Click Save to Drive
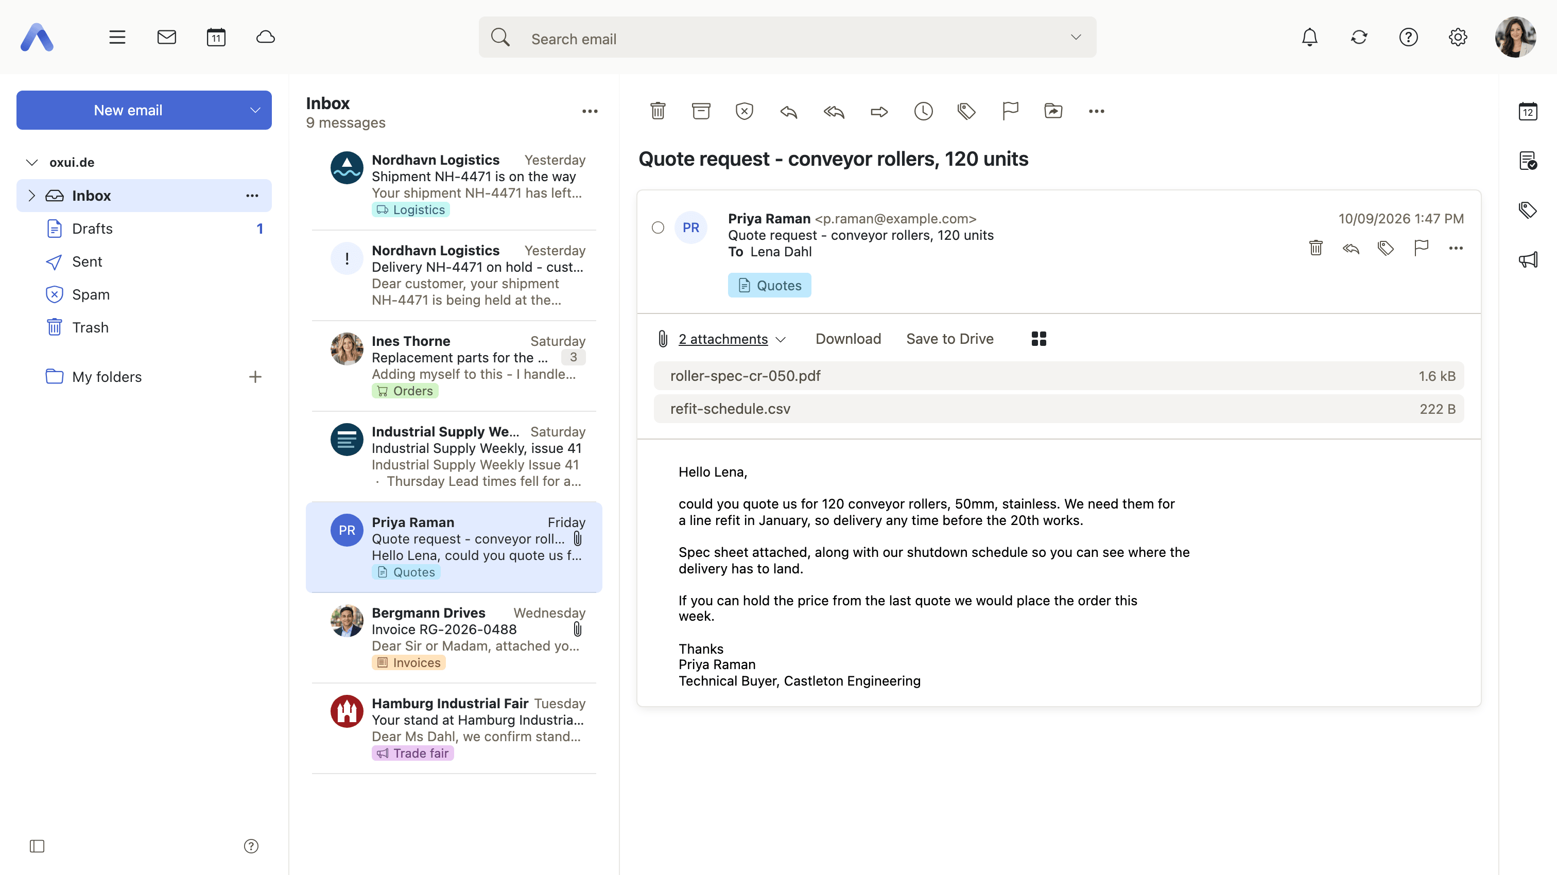Image resolution: width=1557 pixels, height=875 pixels. tap(949, 339)
